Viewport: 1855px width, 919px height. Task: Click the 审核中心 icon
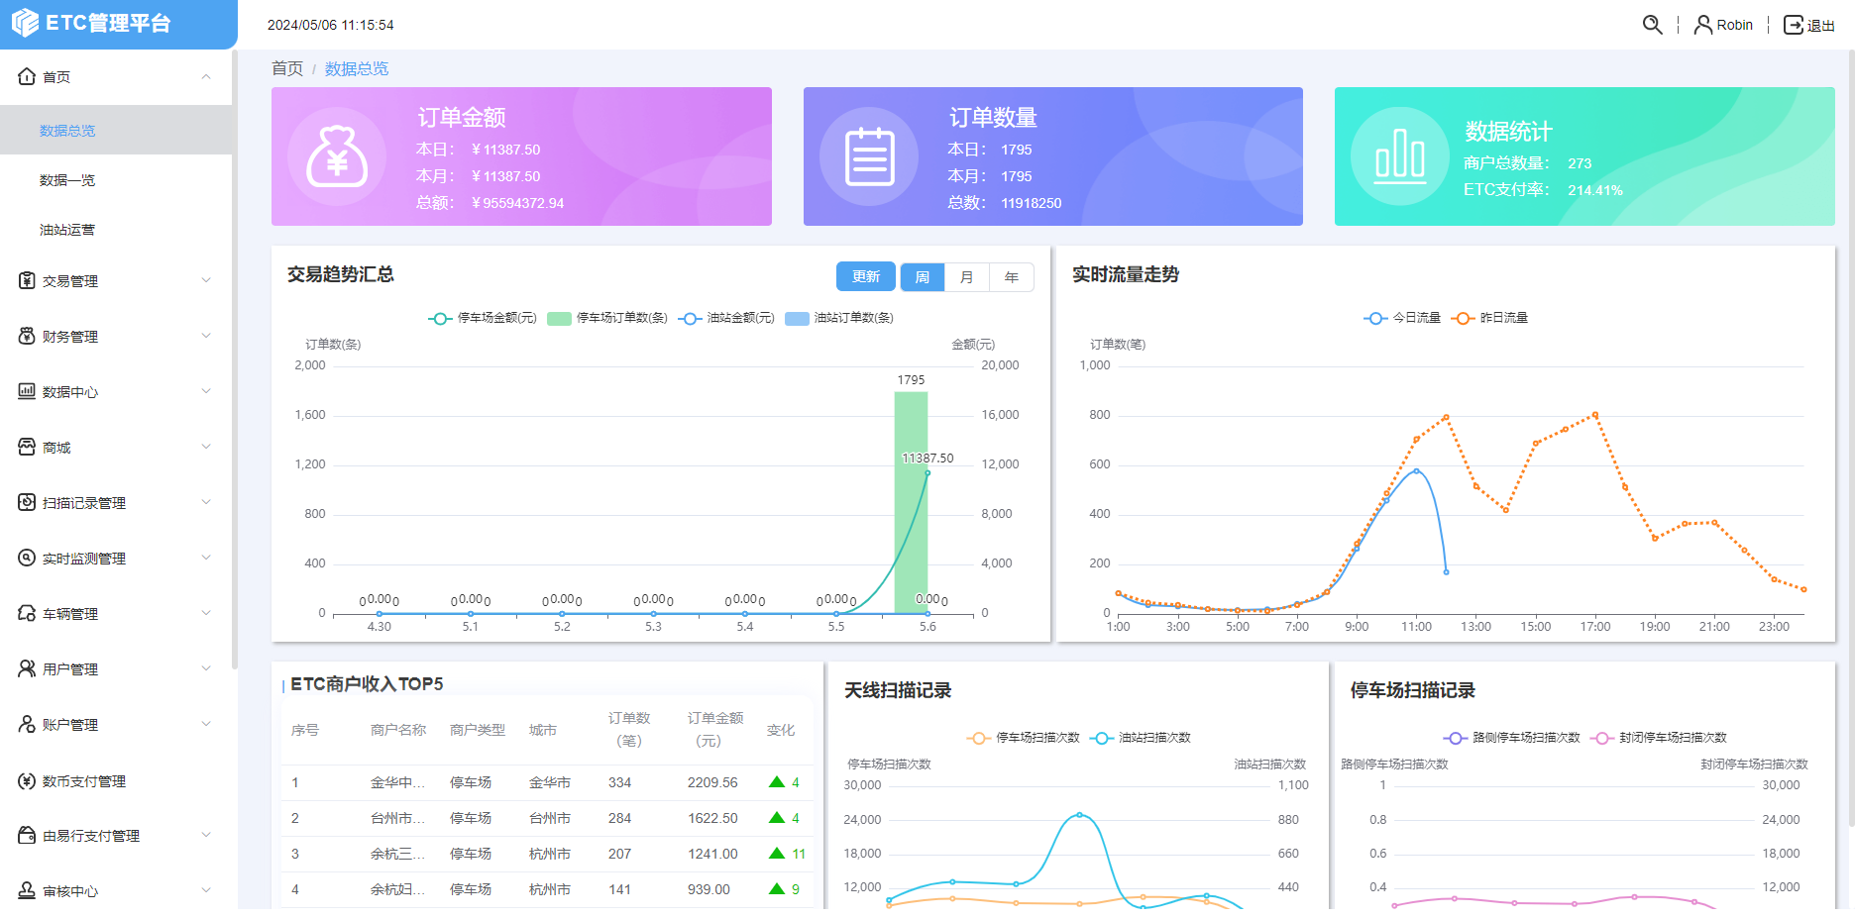pos(27,890)
